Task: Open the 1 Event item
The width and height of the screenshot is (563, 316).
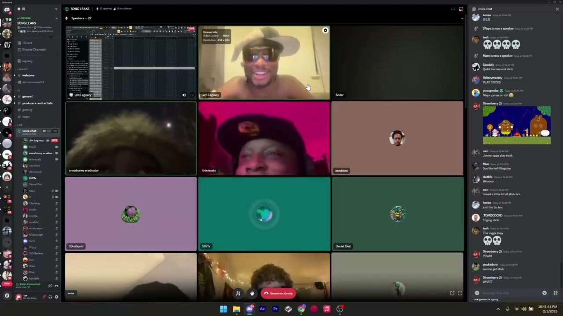Action: pos(27,43)
